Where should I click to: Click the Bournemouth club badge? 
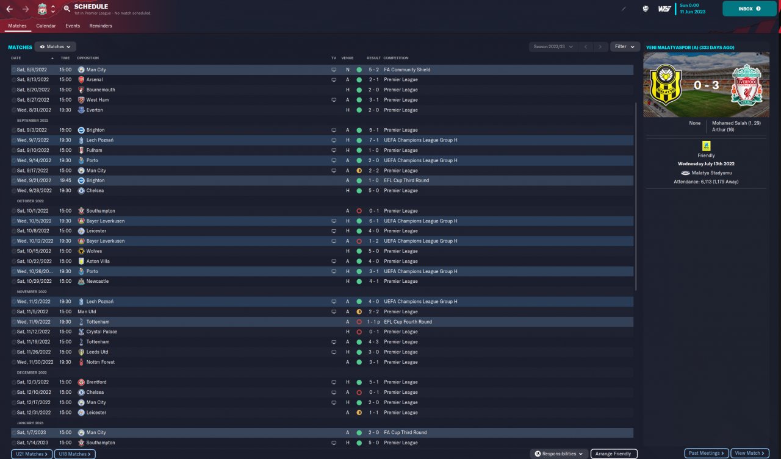81,90
